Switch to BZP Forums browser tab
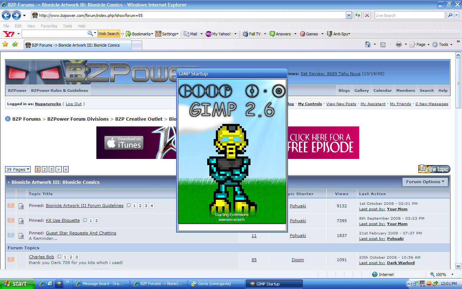The width and height of the screenshot is (462, 289). click(77, 45)
